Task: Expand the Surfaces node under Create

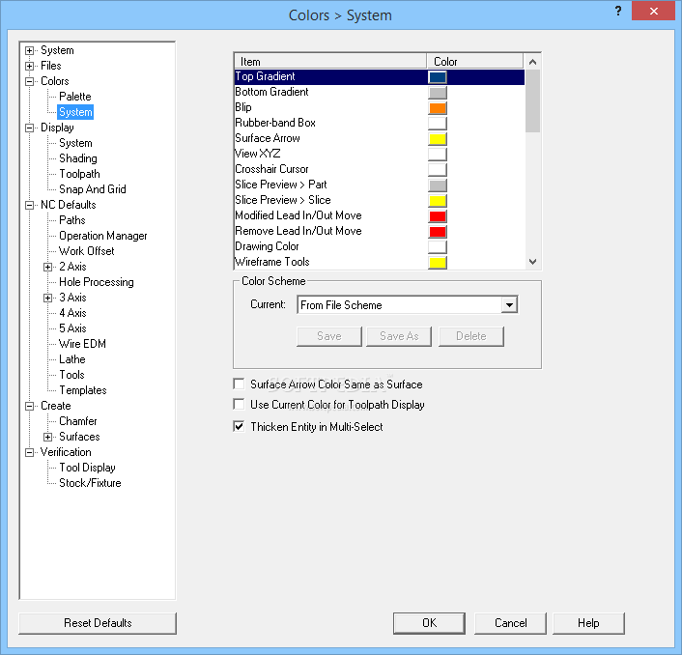Action: click(x=48, y=437)
